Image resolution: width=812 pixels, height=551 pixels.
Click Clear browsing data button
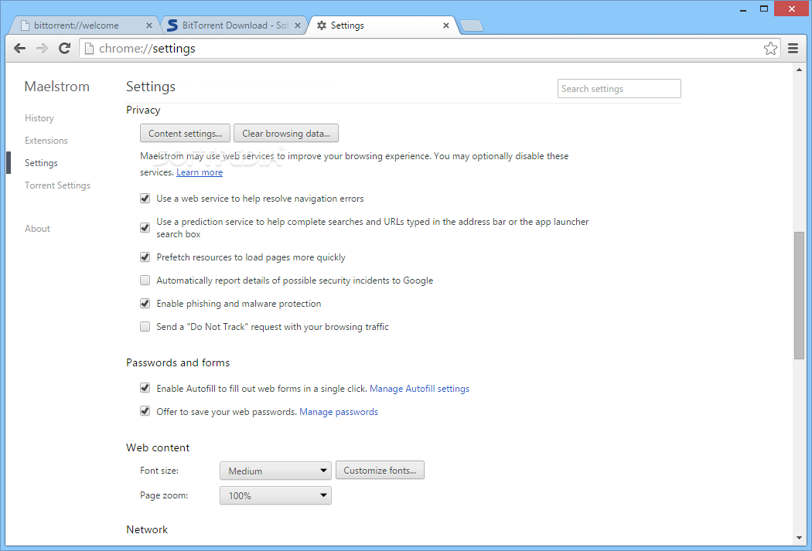pyautogui.click(x=286, y=134)
